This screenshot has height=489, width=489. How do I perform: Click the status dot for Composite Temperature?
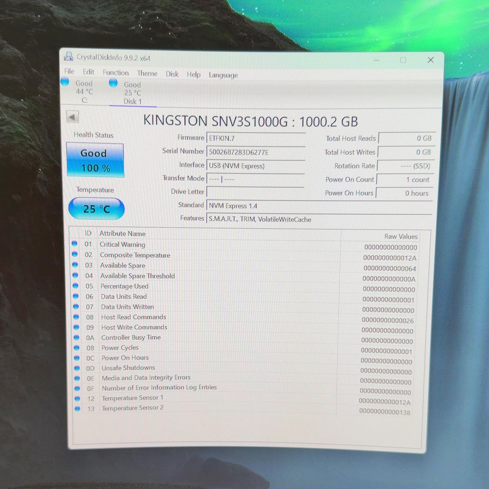tap(75, 254)
